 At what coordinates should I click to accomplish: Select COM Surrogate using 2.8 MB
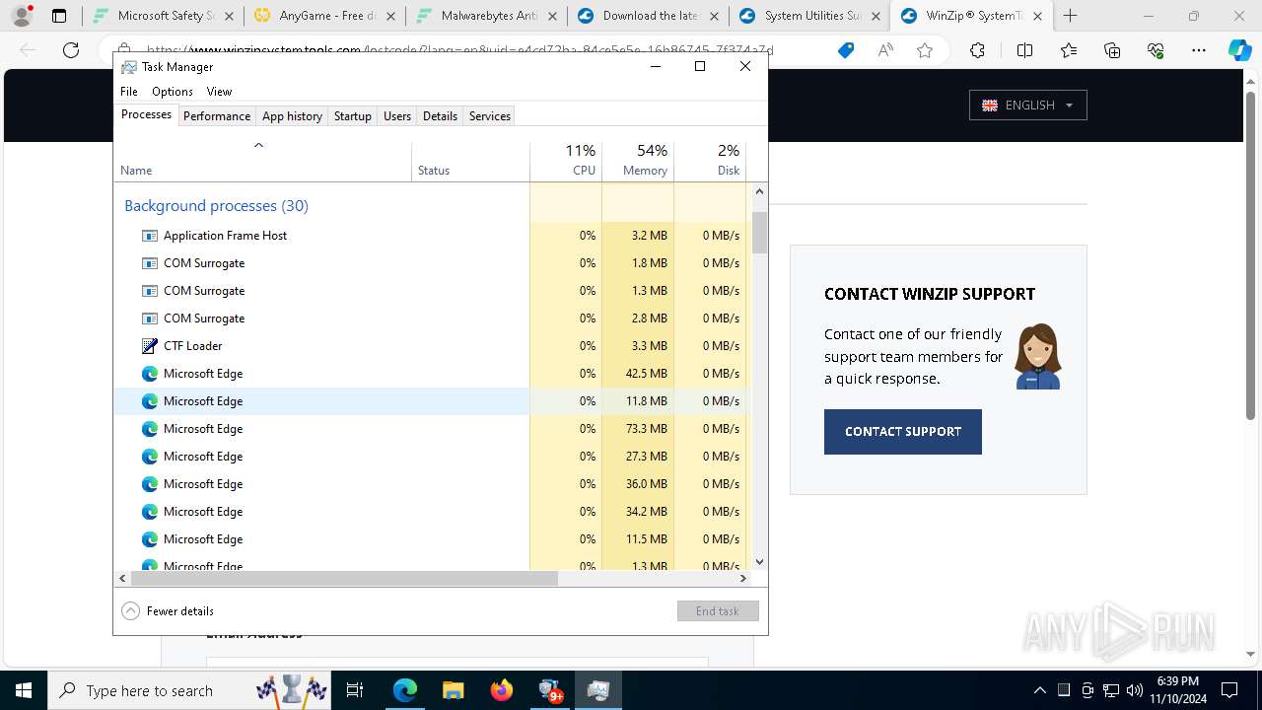click(431, 319)
